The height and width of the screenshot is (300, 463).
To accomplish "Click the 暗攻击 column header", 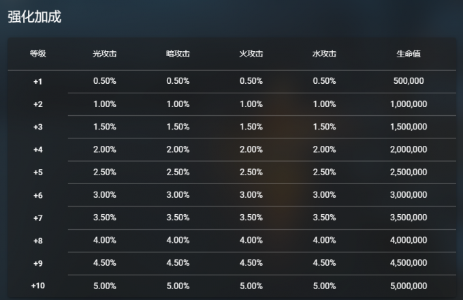I will (178, 54).
